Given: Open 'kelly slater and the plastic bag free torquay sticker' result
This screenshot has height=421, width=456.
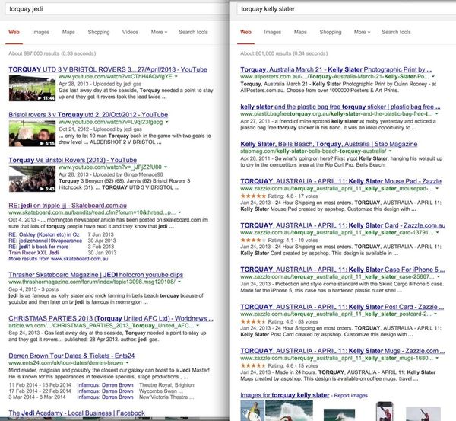Looking at the screenshot, I should 340,107.
